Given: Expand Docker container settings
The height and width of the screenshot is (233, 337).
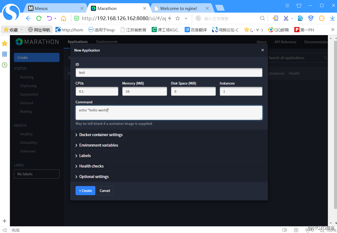Looking at the screenshot, I should click(169, 135).
